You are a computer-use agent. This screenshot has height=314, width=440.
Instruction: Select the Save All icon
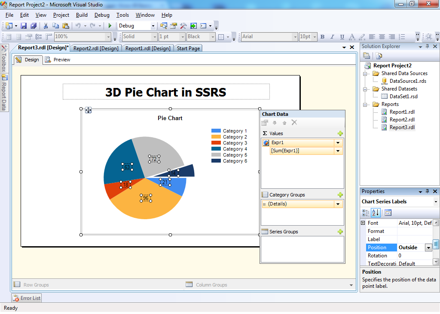(33, 26)
